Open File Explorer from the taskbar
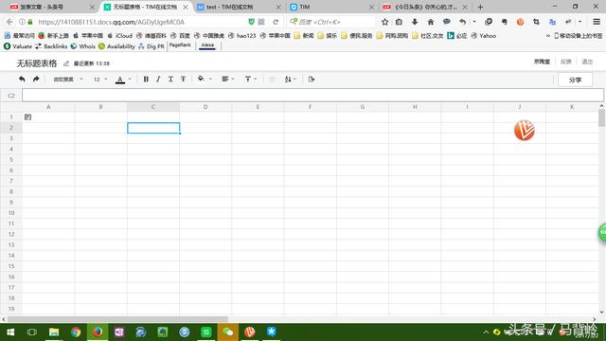Image resolution: width=606 pixels, height=341 pixels. coord(54,332)
